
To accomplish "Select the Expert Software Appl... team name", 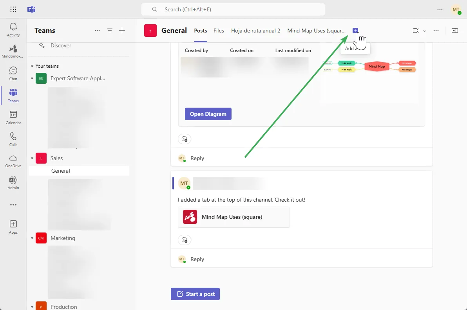I will (78, 79).
